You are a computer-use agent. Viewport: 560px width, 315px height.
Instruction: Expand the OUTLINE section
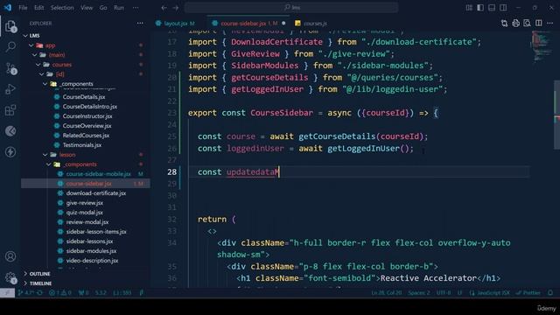tap(39, 274)
